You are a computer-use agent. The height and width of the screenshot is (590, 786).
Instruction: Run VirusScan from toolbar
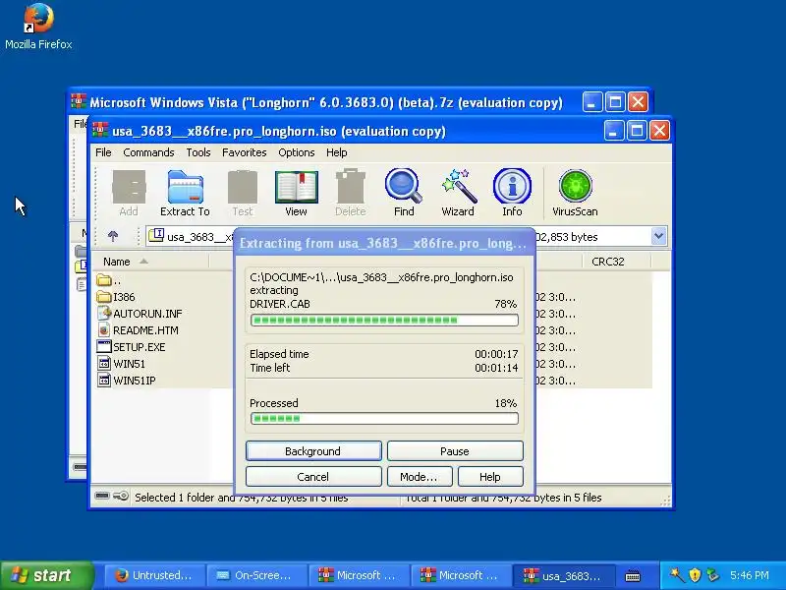click(x=575, y=193)
